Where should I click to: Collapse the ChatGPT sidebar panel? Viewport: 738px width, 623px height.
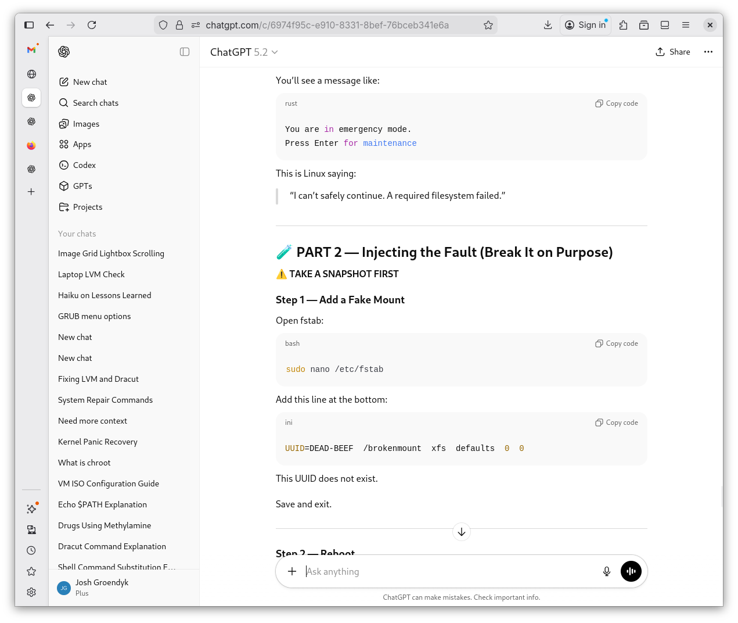click(x=185, y=52)
